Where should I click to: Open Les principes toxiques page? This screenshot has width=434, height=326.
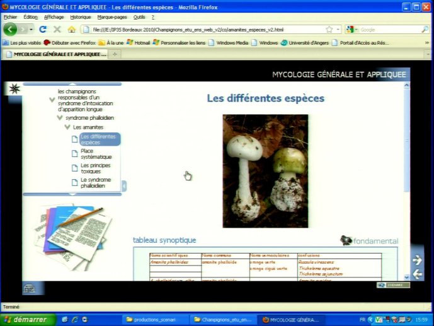[96, 168]
